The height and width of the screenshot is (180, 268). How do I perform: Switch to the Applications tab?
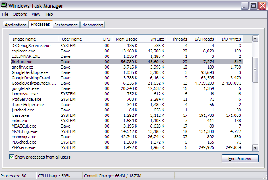[x=16, y=25]
